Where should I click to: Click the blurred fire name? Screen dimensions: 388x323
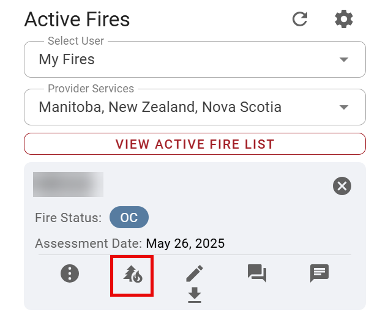[68, 184]
